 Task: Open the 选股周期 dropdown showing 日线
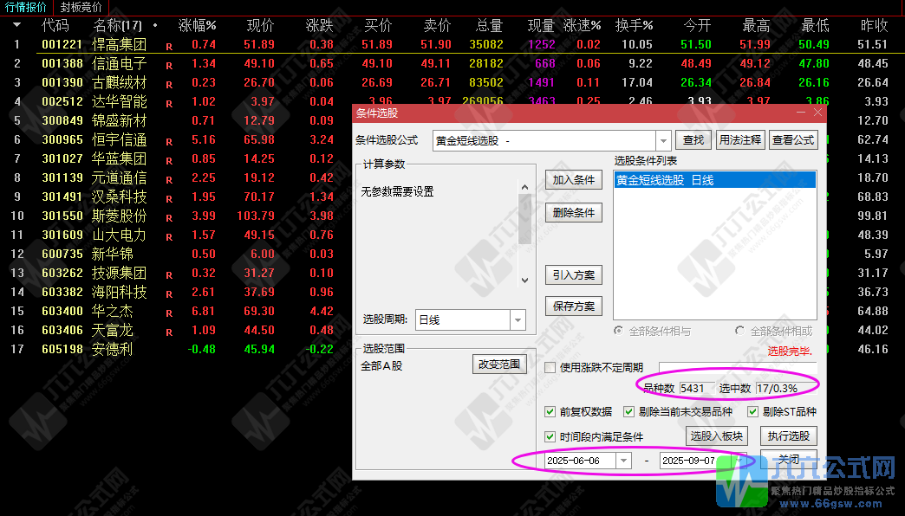pos(518,319)
